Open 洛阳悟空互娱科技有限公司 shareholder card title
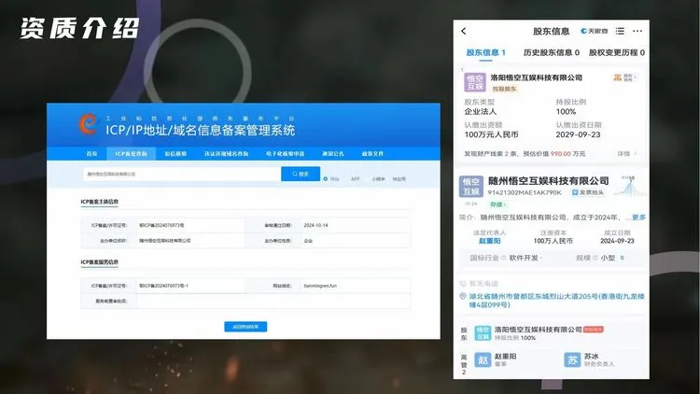Screen dimensions: 700x394 (x=536, y=77)
